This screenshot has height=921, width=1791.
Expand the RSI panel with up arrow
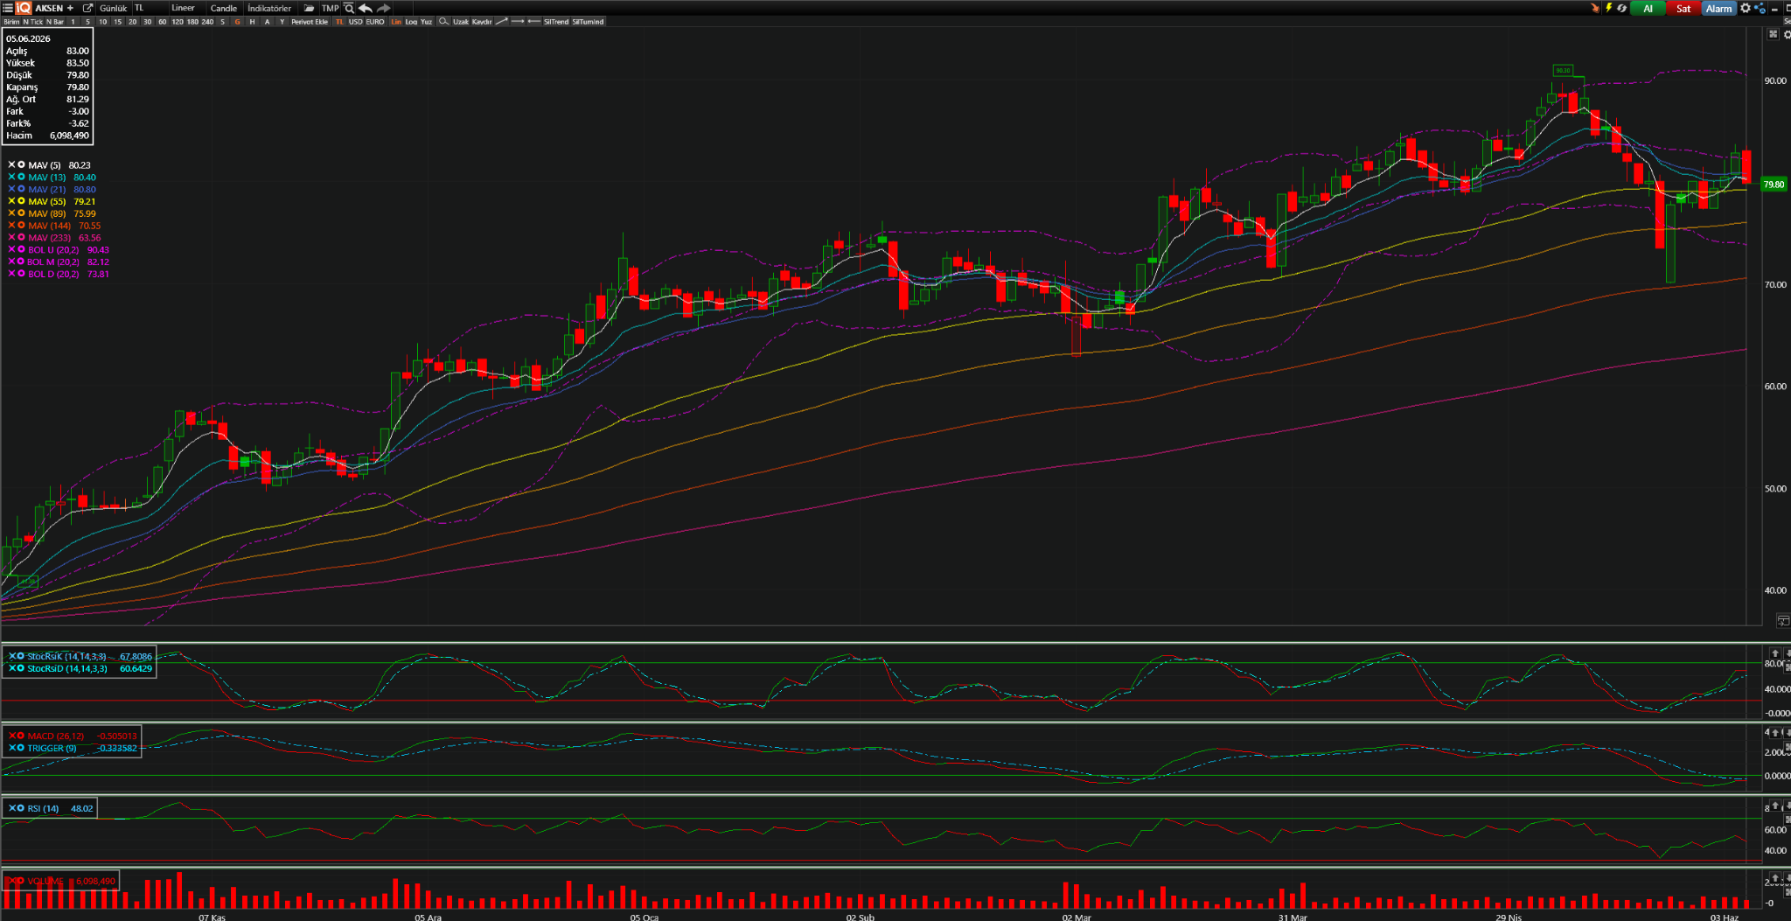coord(1774,806)
